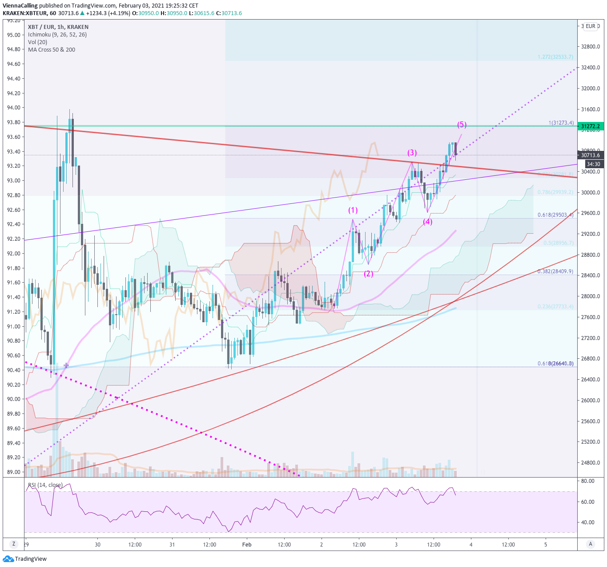Open the TradingView link beside the logo

[x=31, y=559]
